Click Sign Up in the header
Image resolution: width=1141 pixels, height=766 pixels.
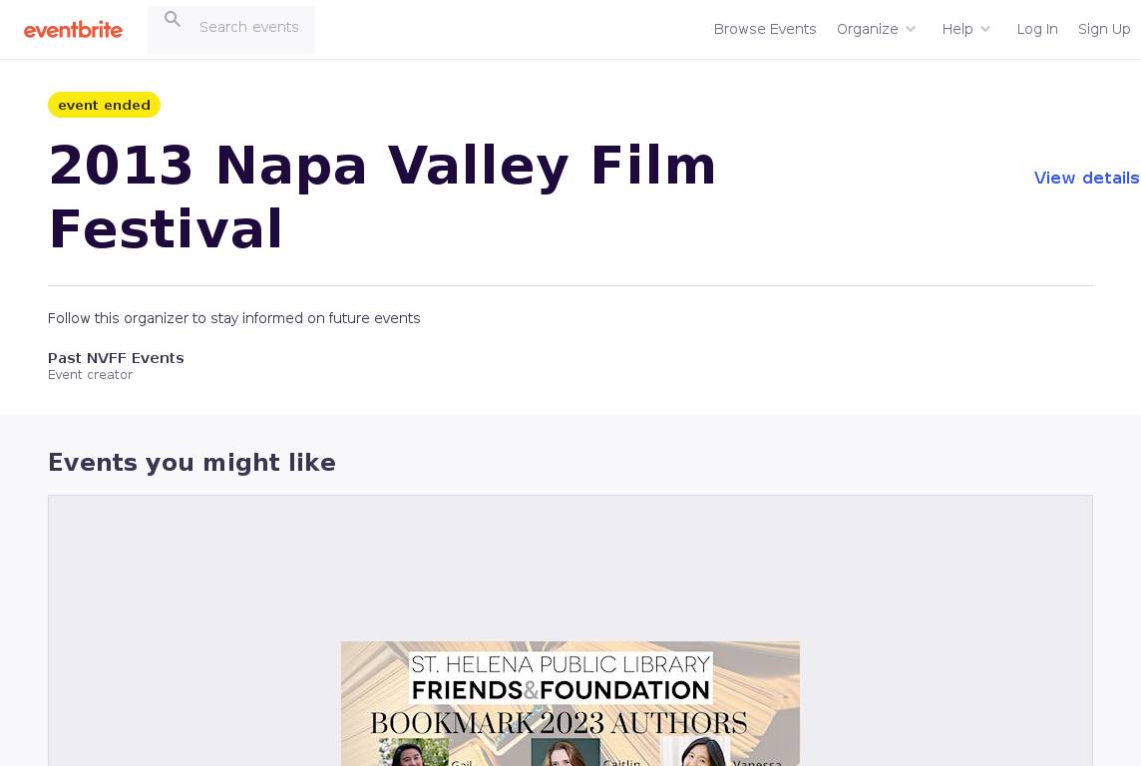[1103, 29]
